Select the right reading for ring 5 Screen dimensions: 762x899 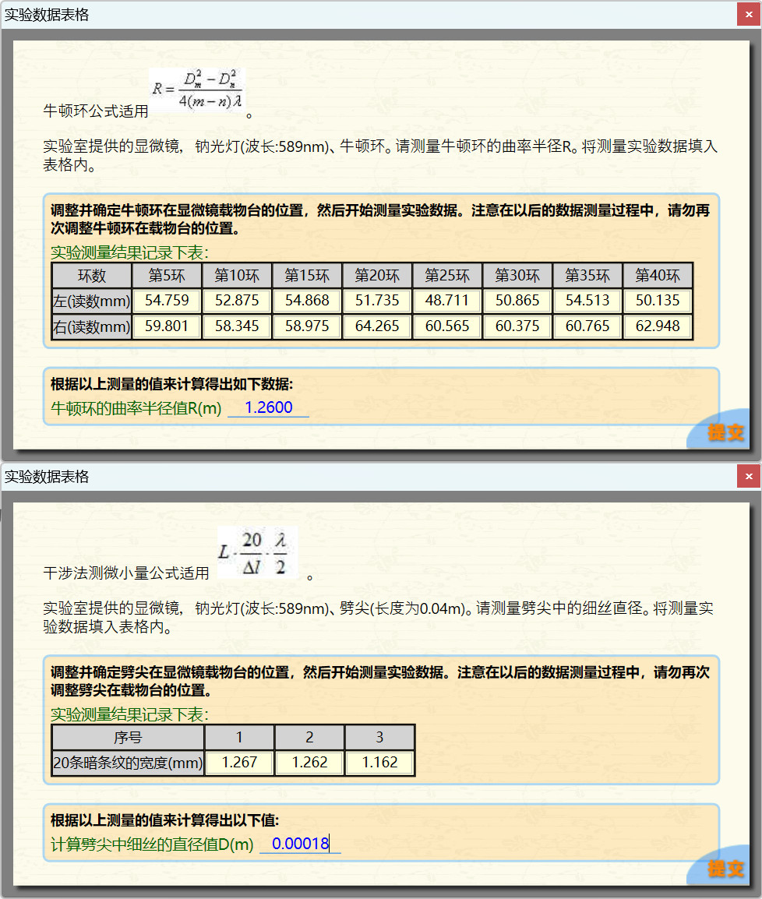(x=167, y=326)
